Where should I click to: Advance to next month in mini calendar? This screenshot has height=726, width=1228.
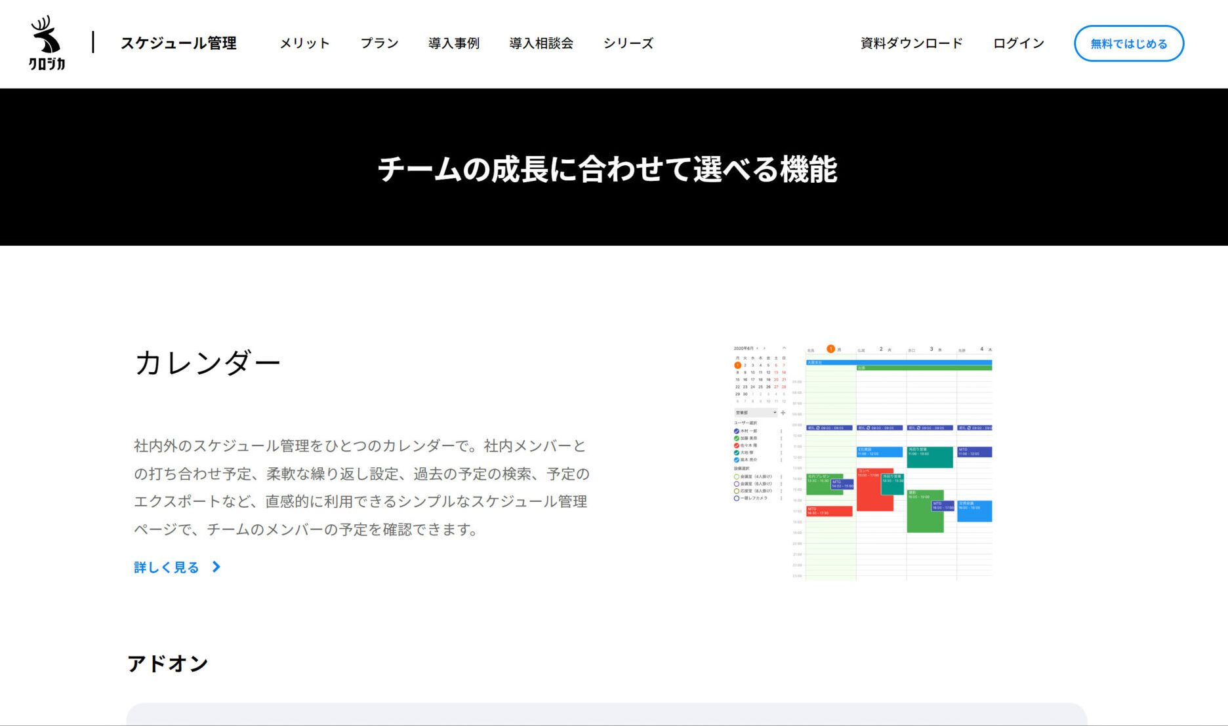[764, 348]
